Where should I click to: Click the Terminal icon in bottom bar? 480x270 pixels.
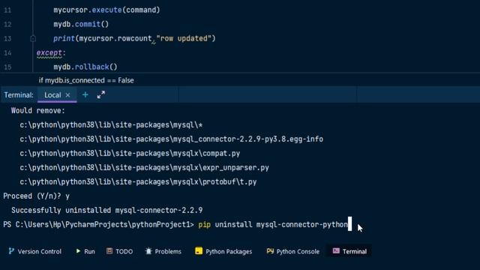pyautogui.click(x=336, y=251)
